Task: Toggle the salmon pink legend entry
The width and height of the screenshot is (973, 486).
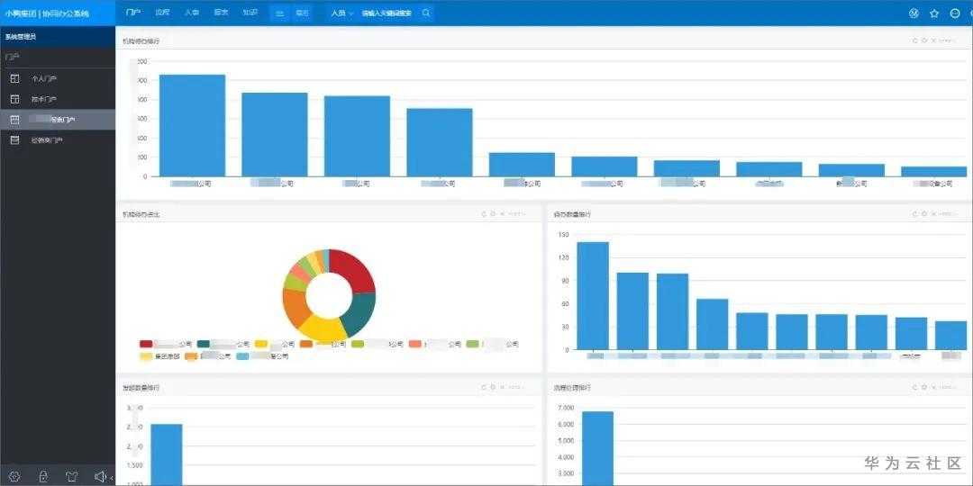Action: 435,344
